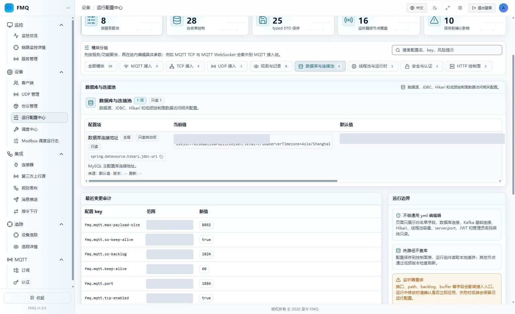Image resolution: width=515 pixels, height=314 pixels.
Task: Copy the spring.datasource.hikari.jdbc-url key
Action: click(161, 157)
